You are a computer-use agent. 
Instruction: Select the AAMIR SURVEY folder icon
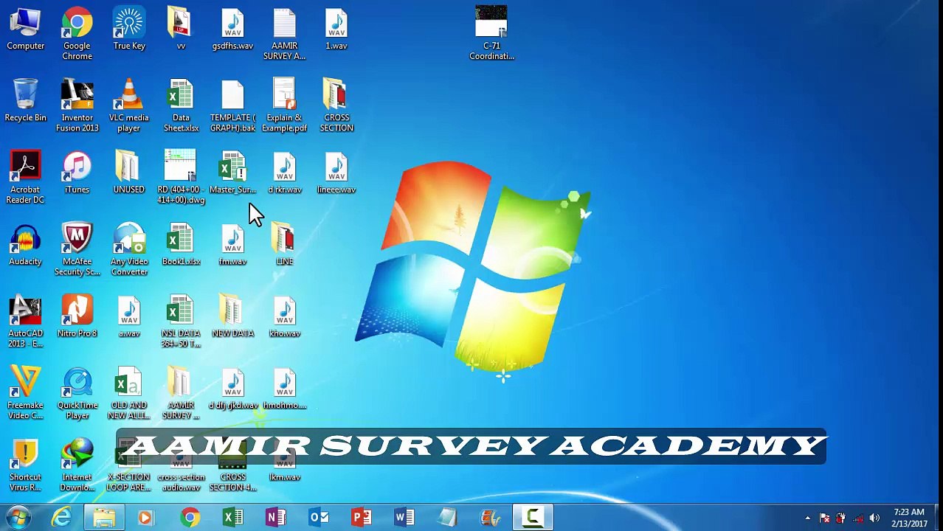click(x=181, y=394)
